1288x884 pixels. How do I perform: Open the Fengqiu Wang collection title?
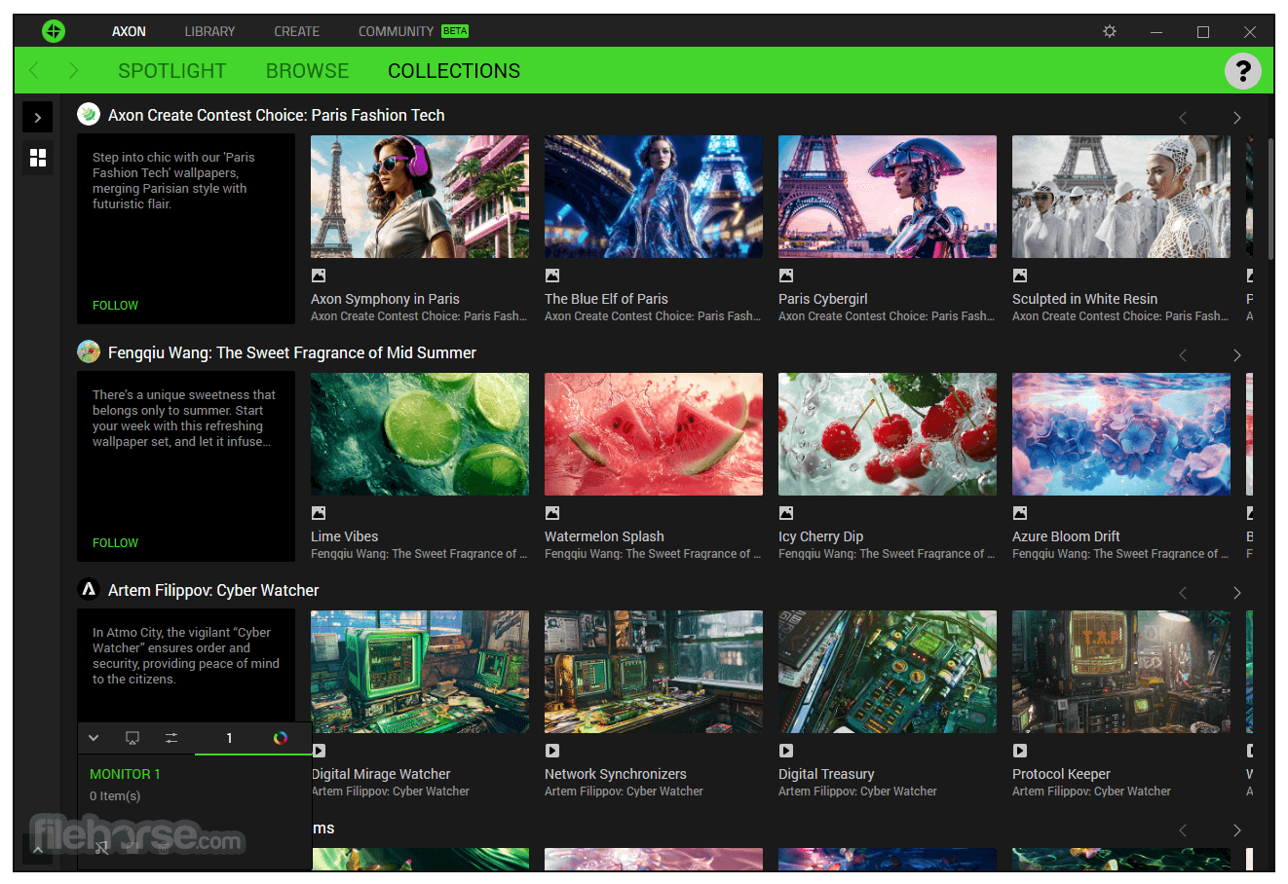coord(292,352)
